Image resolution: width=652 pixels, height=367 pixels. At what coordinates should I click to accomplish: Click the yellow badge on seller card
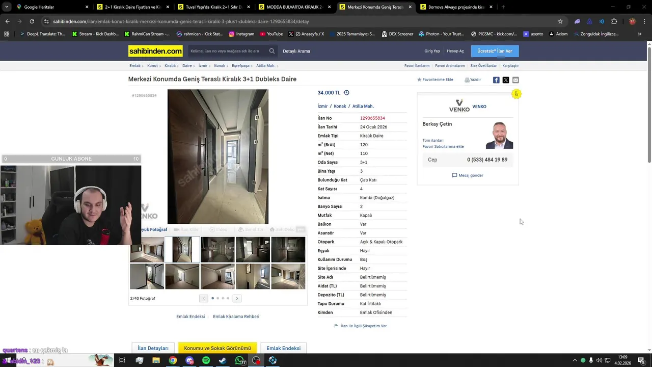(516, 94)
